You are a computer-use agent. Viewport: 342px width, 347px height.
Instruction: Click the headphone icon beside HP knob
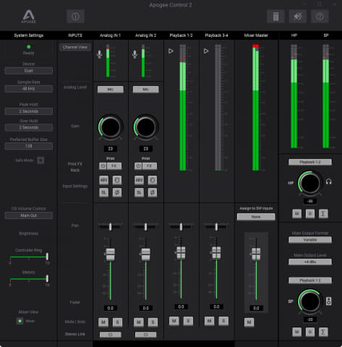[x=329, y=181]
